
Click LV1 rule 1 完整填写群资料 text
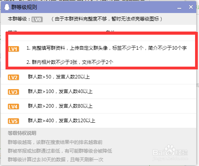(x=106, y=48)
